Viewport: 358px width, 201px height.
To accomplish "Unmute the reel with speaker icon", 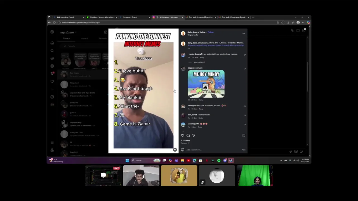I will coord(175,150).
